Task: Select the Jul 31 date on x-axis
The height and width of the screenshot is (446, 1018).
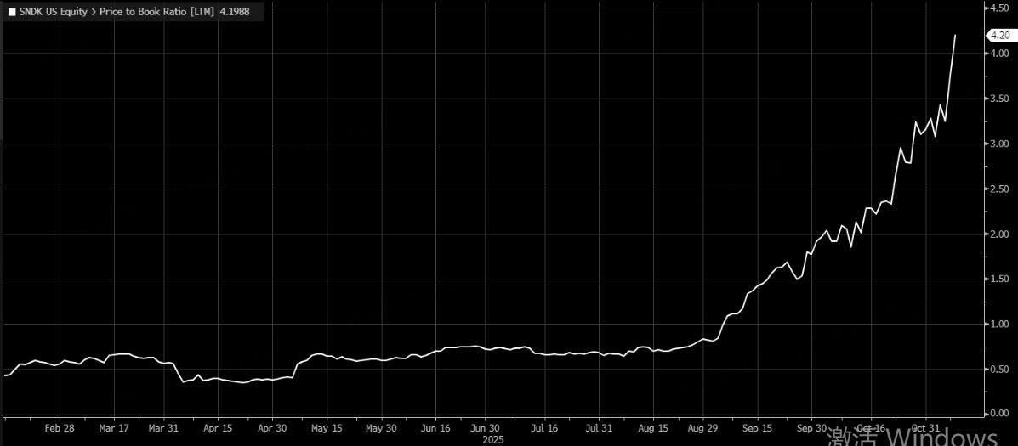Action: (x=599, y=428)
